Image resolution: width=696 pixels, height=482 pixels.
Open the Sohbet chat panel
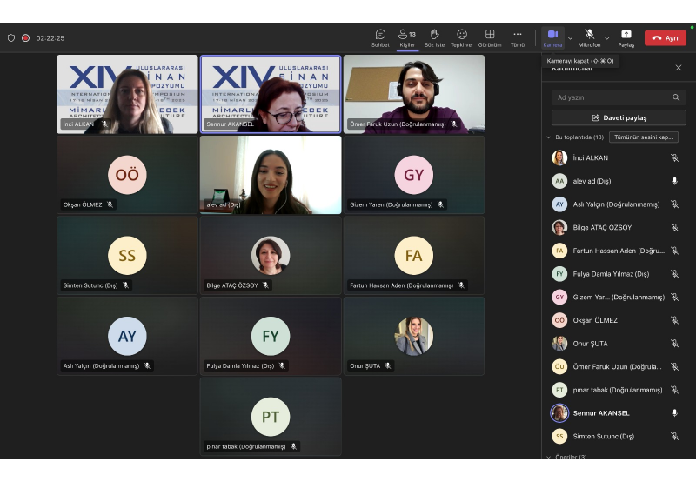coord(380,38)
